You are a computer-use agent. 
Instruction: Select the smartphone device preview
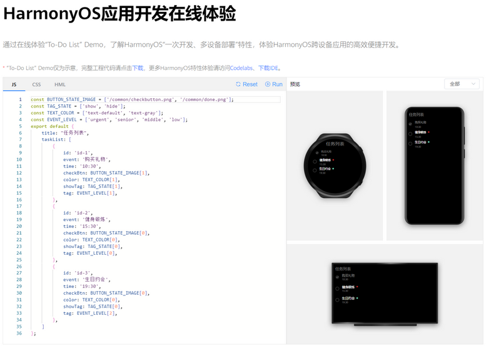[435, 166]
